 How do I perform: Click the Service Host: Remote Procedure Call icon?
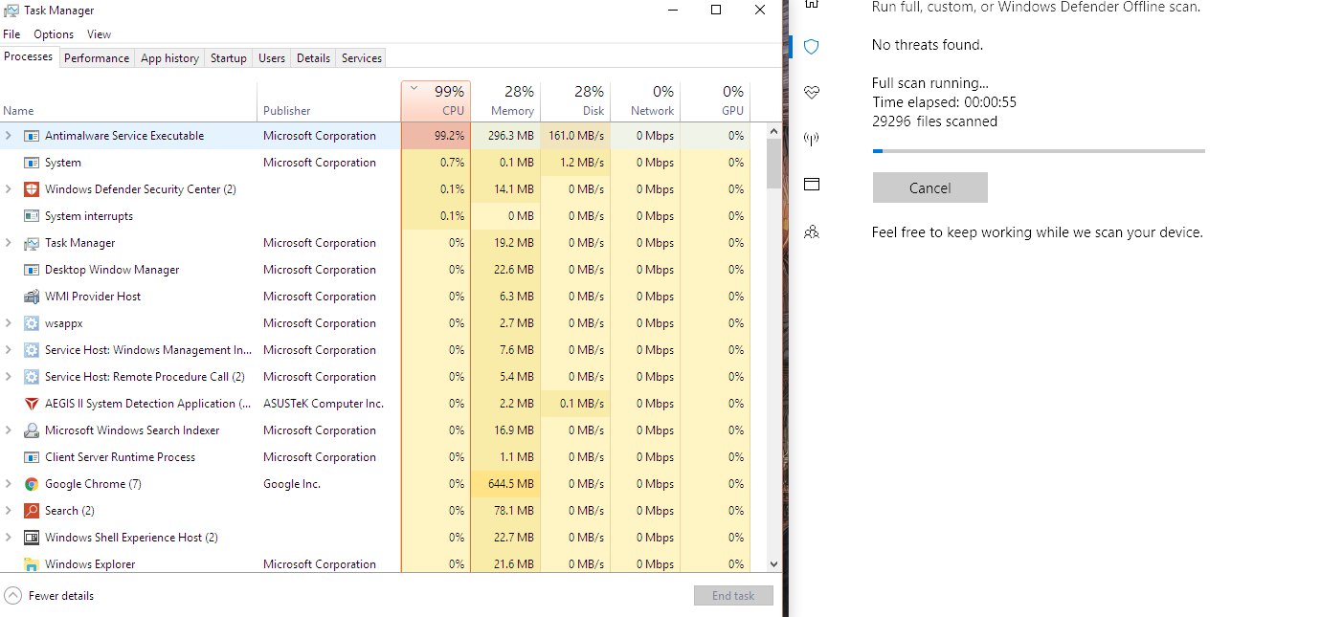31,377
